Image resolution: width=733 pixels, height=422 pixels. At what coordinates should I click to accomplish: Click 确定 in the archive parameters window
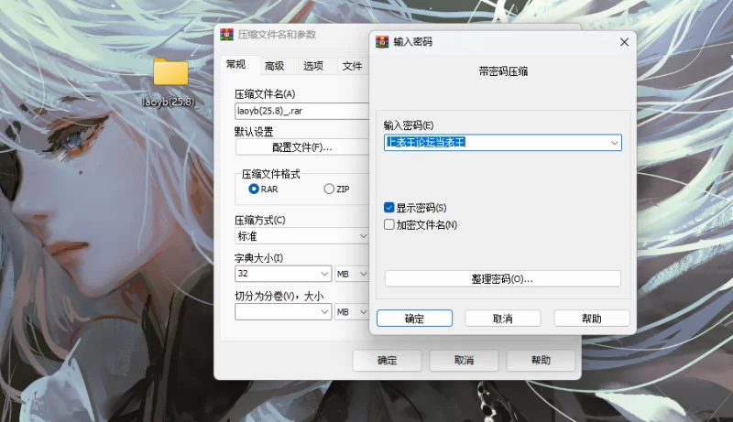[387, 360]
